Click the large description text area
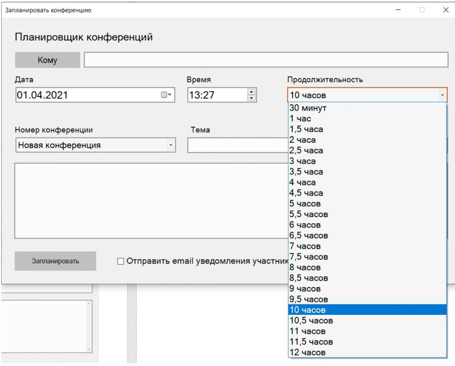The height and width of the screenshot is (366, 455). click(151, 201)
